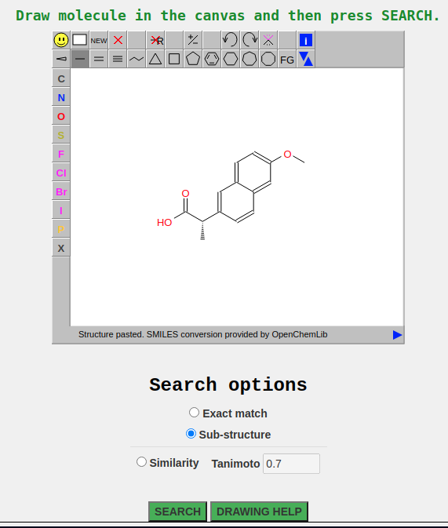Add a cyclohexane ring
Screen dimensions: 448x528
[x=231, y=60]
